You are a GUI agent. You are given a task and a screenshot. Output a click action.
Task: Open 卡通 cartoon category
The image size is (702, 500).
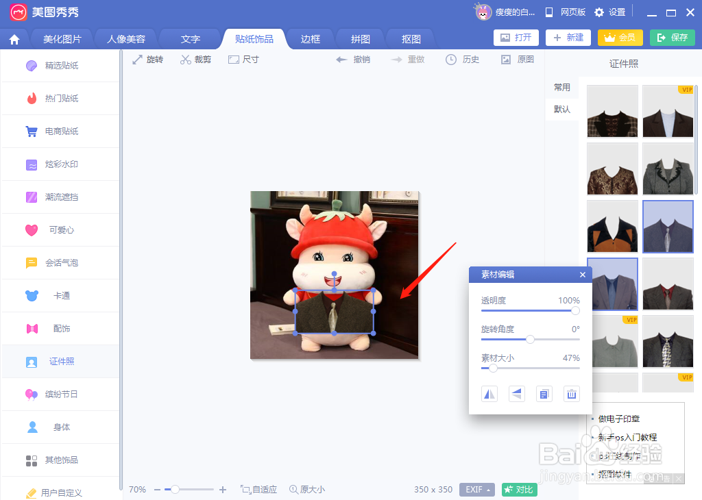(61, 296)
